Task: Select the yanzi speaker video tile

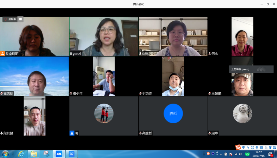Action: (104, 36)
